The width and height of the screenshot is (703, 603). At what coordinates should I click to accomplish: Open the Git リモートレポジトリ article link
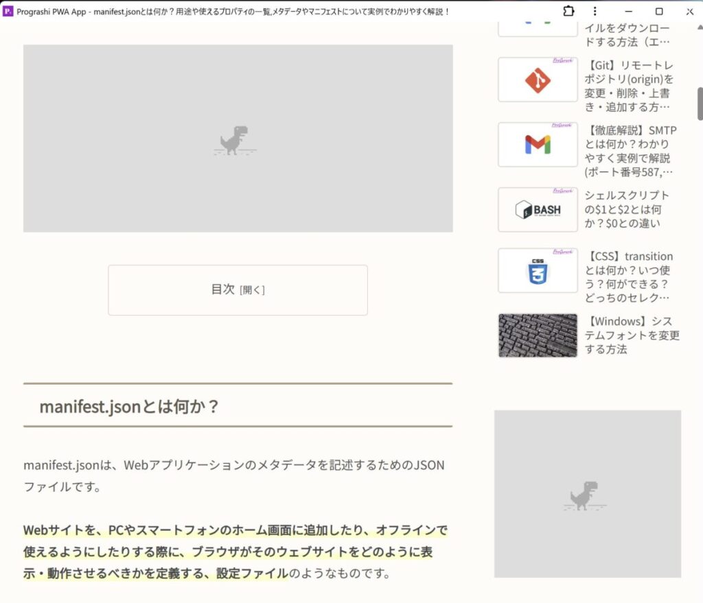pos(630,86)
